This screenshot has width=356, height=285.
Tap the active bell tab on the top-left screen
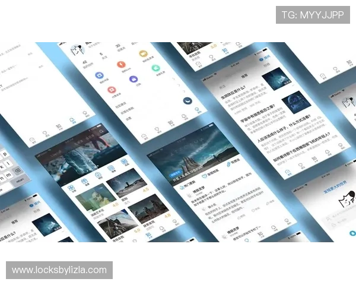pos(72,120)
